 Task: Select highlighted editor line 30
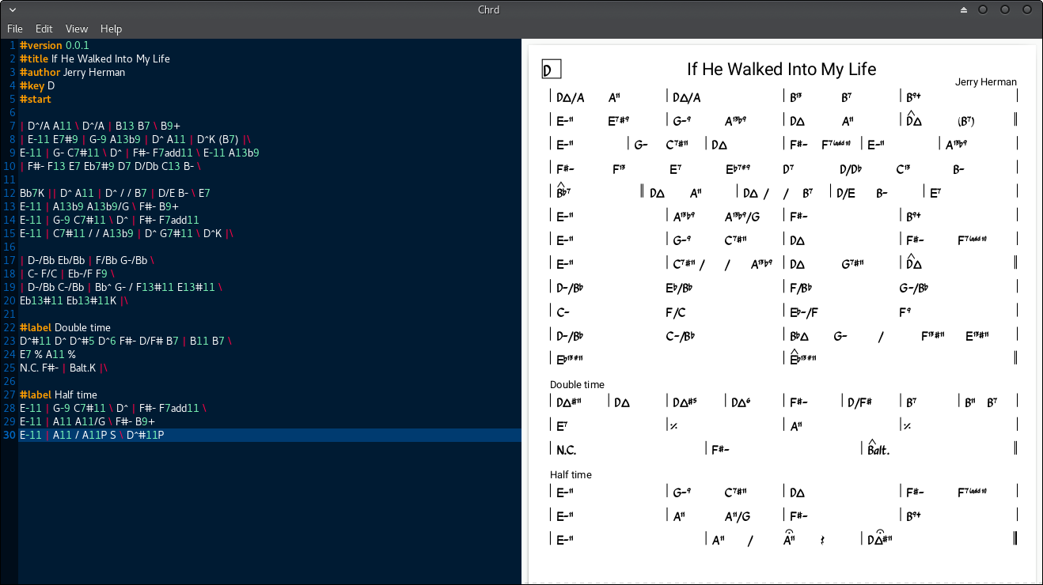269,435
